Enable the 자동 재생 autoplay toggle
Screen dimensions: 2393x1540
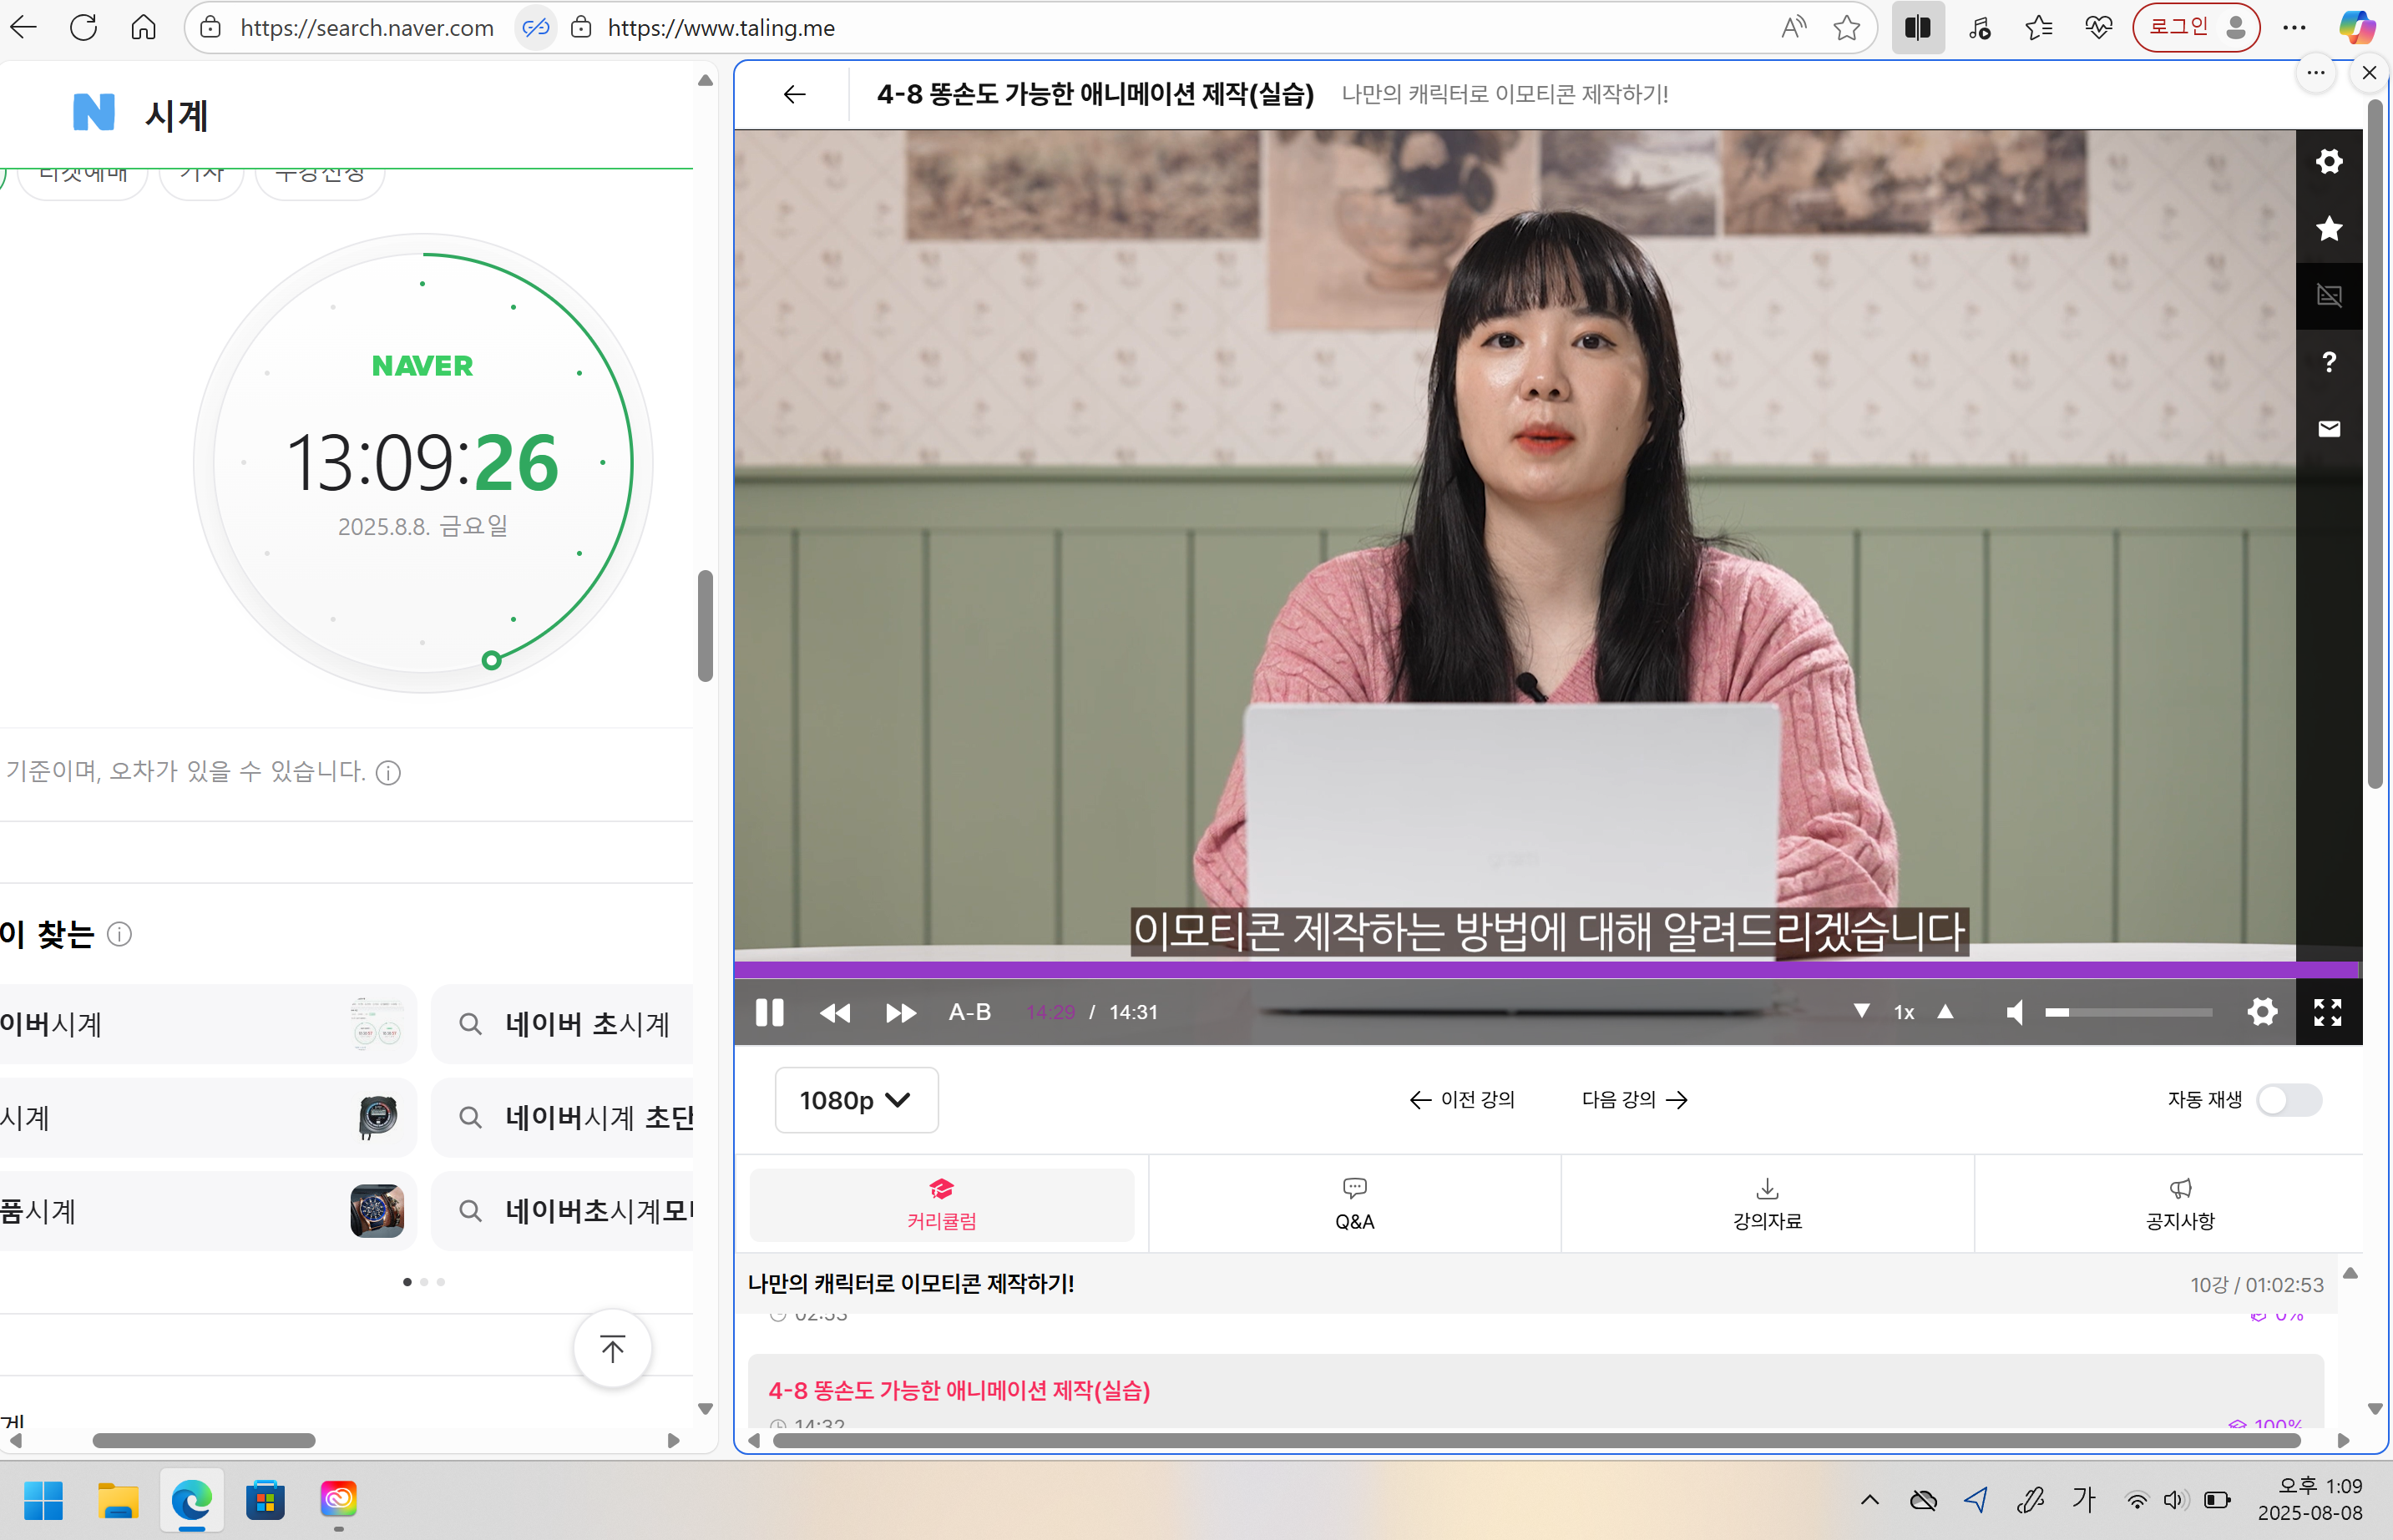pos(2291,1100)
